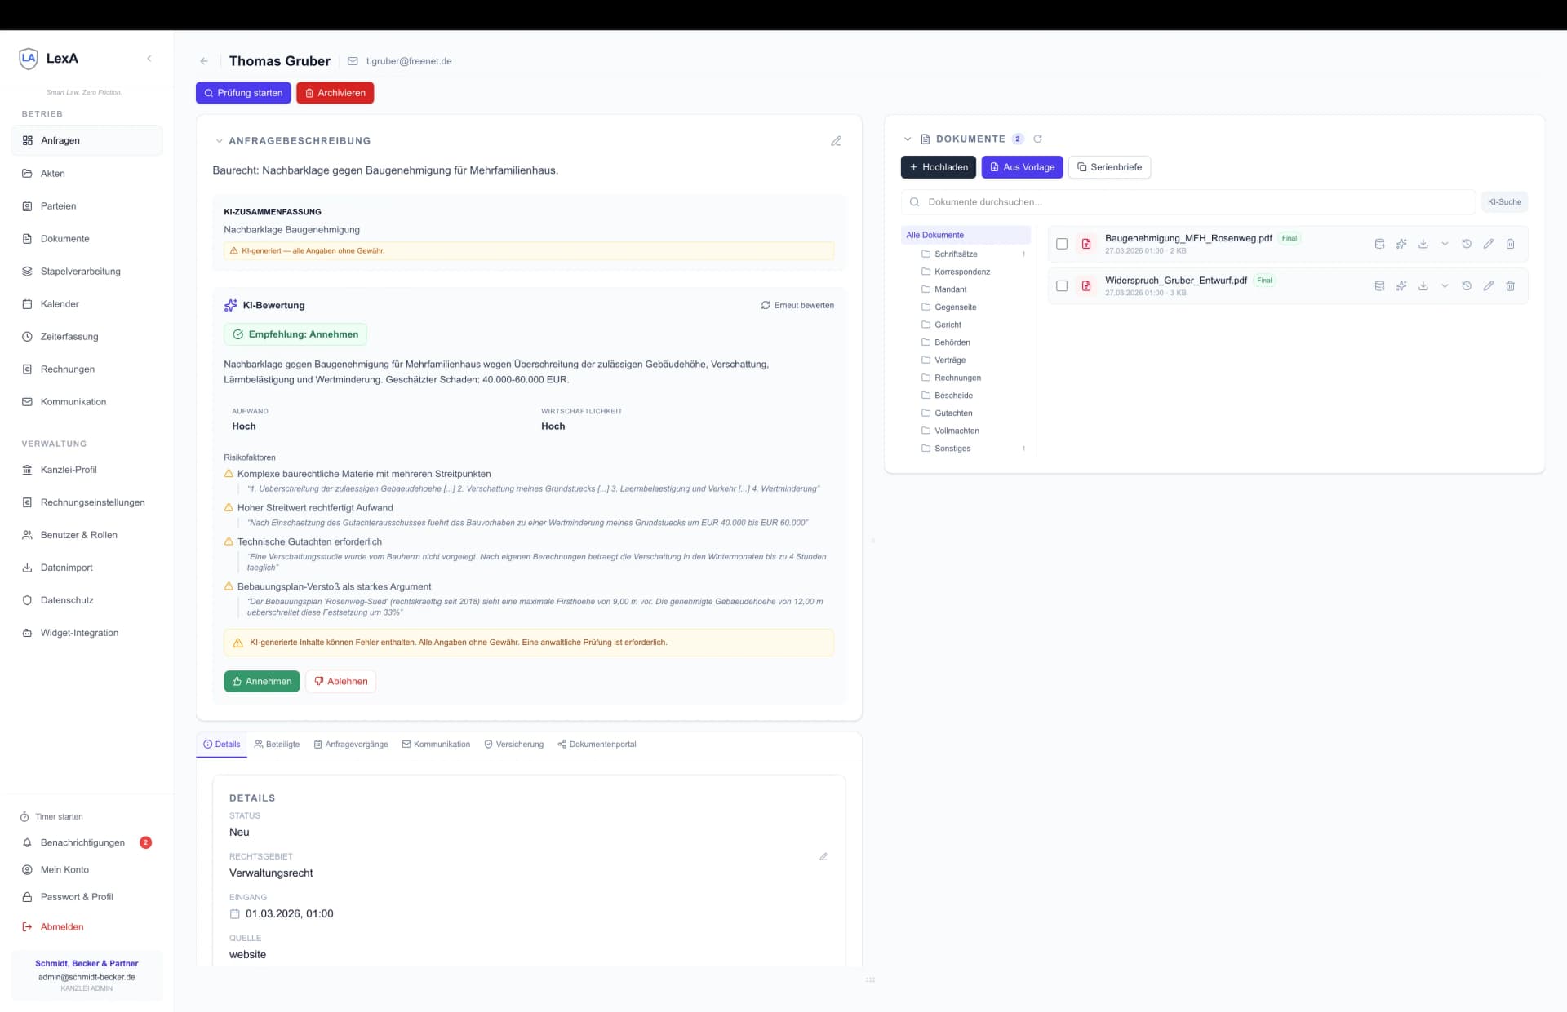Refresh the Dokumente panel
This screenshot has height=1012, width=1567.
[x=1037, y=139]
